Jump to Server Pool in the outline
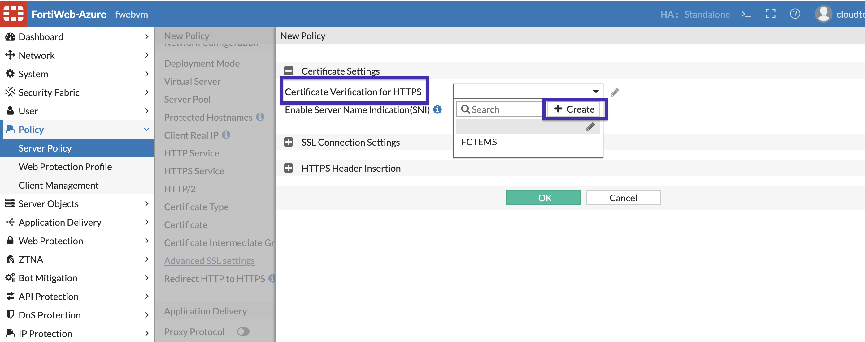Screen dimensions: 865x342 (x=187, y=99)
